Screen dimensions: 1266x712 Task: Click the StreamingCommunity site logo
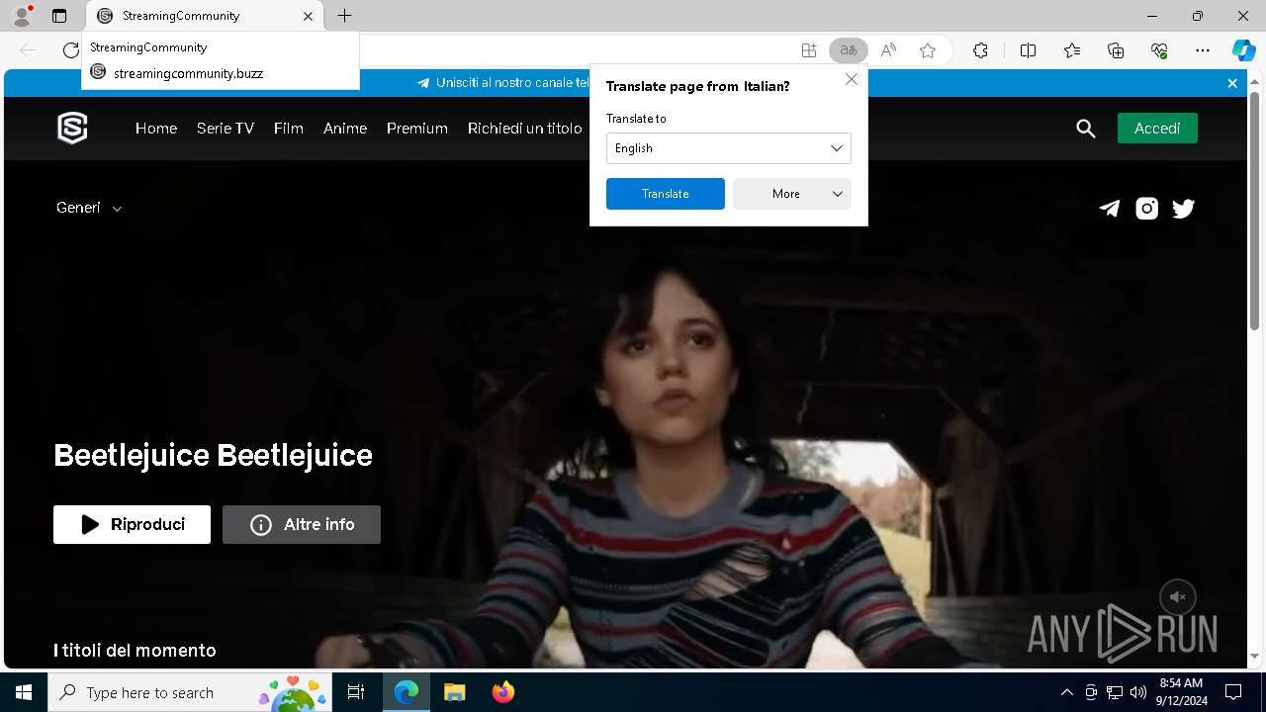point(72,129)
